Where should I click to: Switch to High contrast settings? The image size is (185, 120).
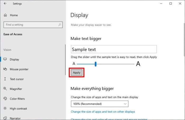coord(18,109)
